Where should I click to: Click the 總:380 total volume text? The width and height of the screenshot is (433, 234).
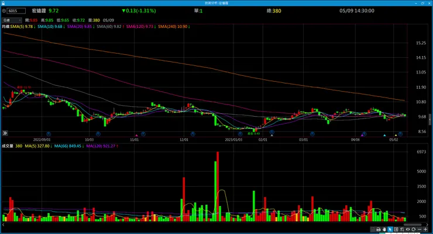[274, 11]
